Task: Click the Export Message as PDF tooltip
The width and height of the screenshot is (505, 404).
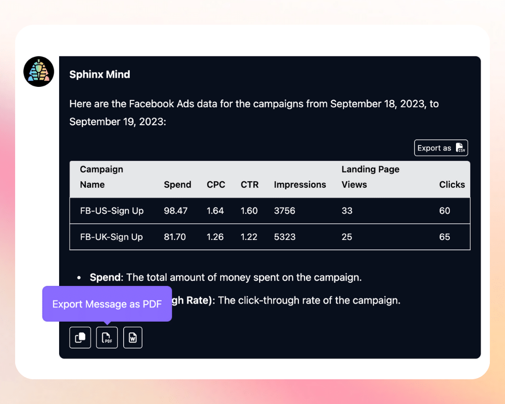Action: 107,304
